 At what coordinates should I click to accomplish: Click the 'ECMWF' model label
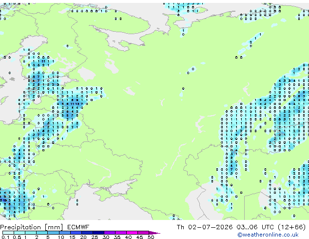coord(78,227)
